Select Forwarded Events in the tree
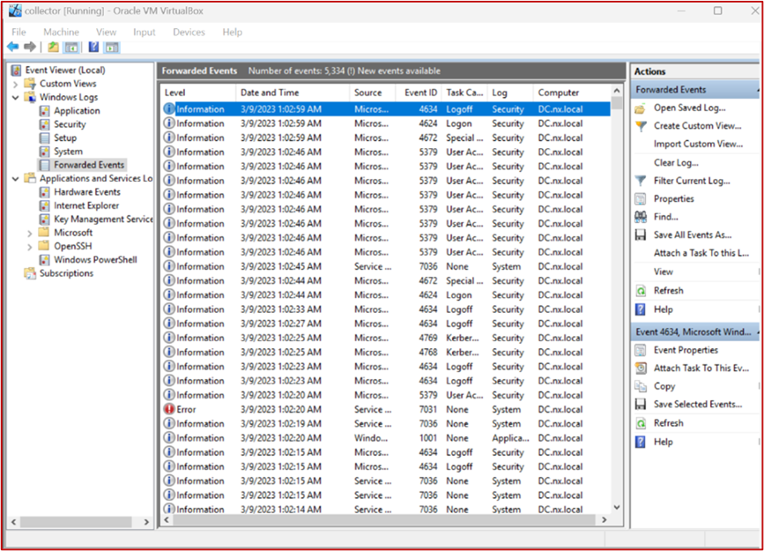The height and width of the screenshot is (551, 764). point(89,165)
